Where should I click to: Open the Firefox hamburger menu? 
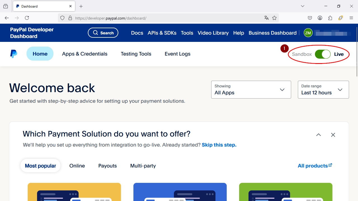351,18
